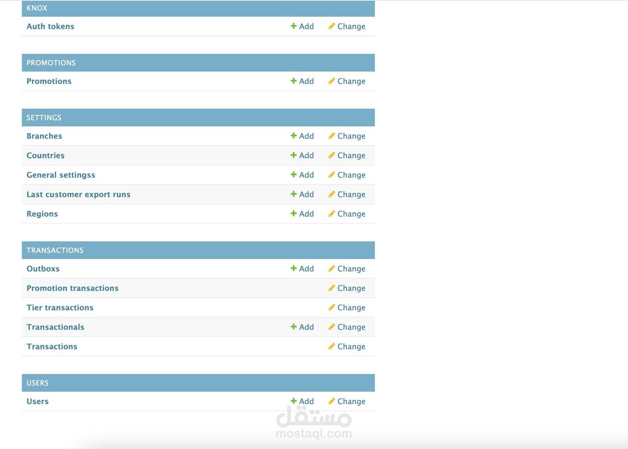The height and width of the screenshot is (449, 628).
Task: Open the TRANSACTIONS section header
Action: [55, 251]
